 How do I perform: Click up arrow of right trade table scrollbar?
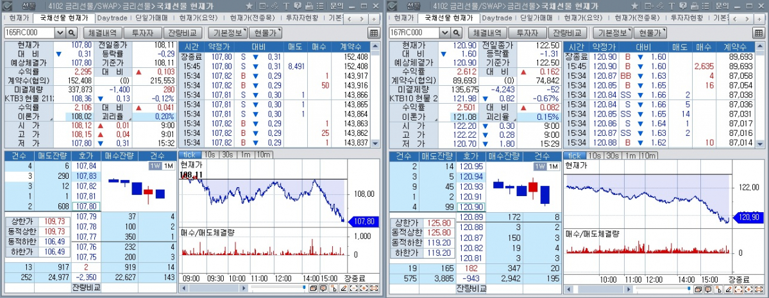pos(760,47)
